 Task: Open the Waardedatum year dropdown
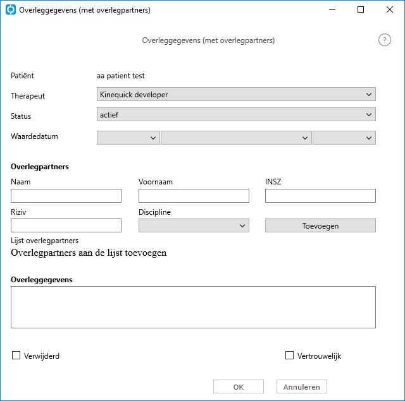click(x=344, y=138)
